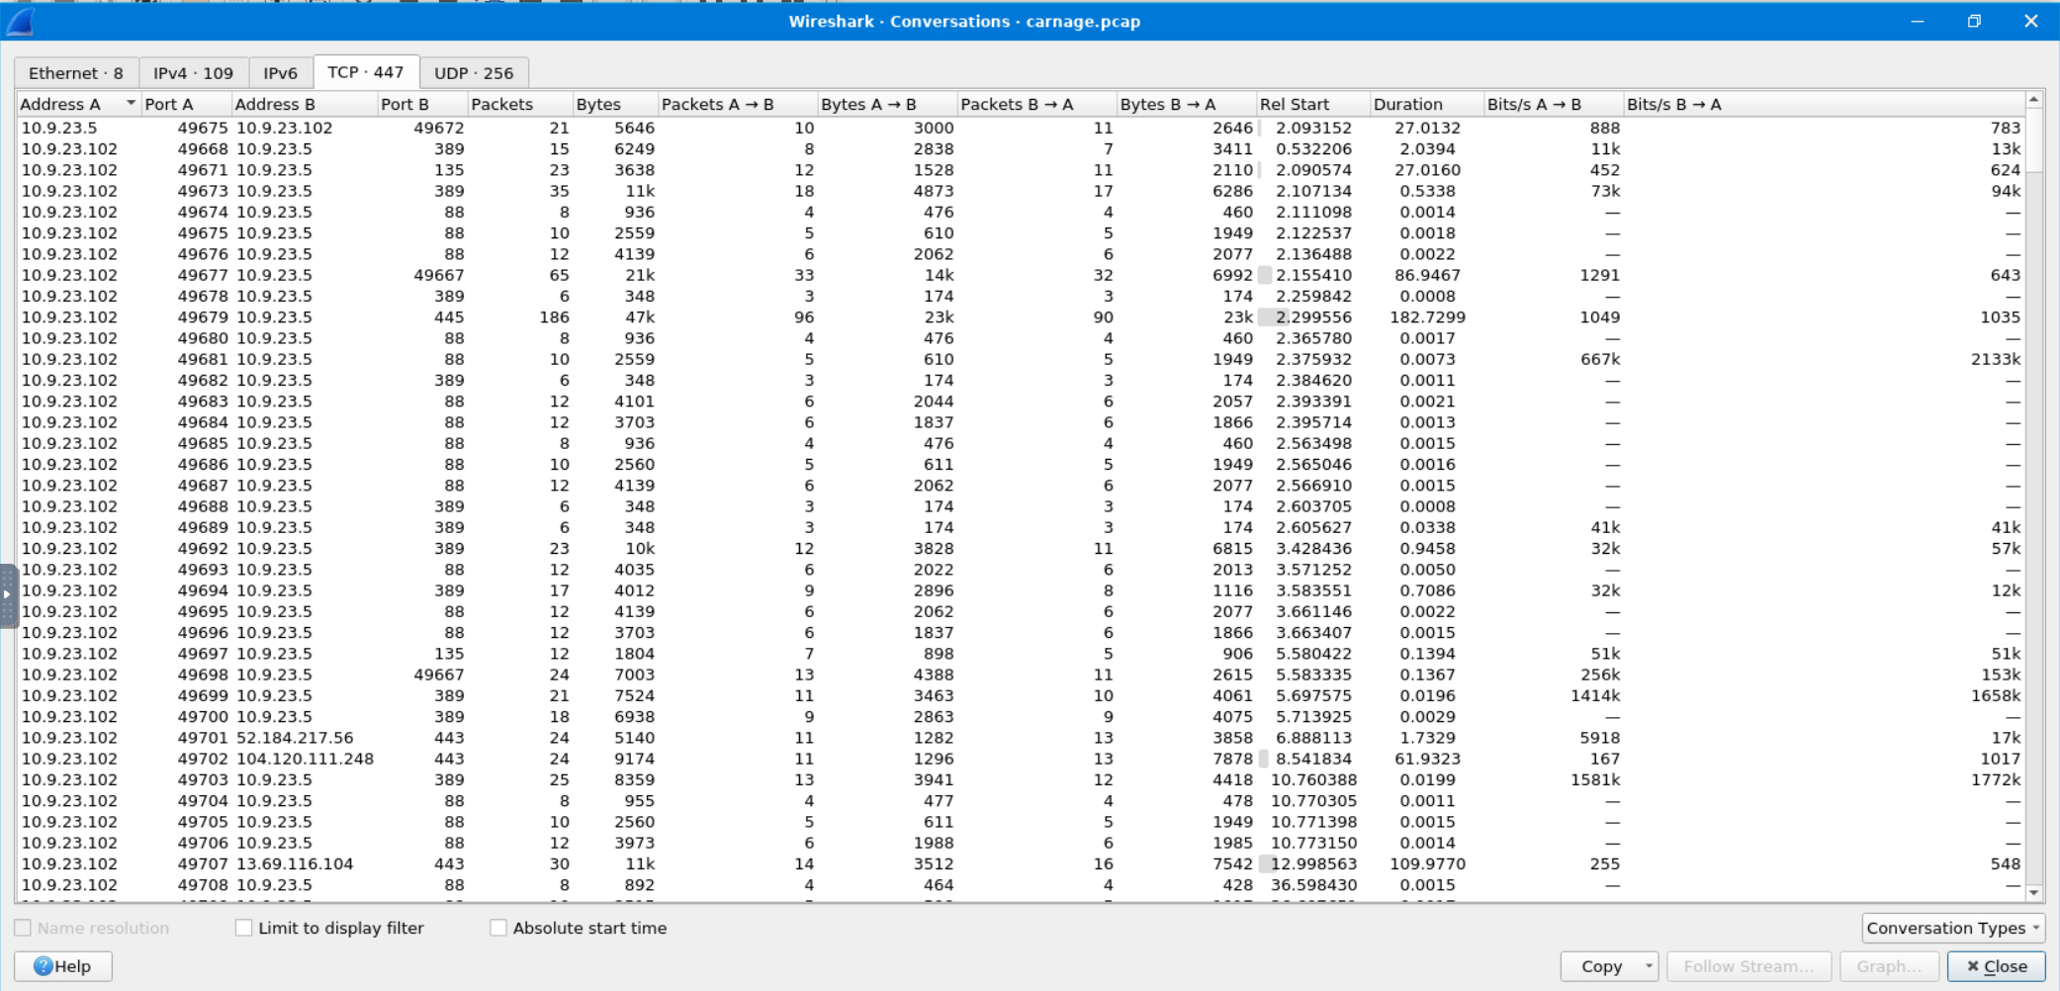Screen dimensions: 2060x991
Task: Click the Wireshark shark fin title bar icon
Action: [x=20, y=21]
